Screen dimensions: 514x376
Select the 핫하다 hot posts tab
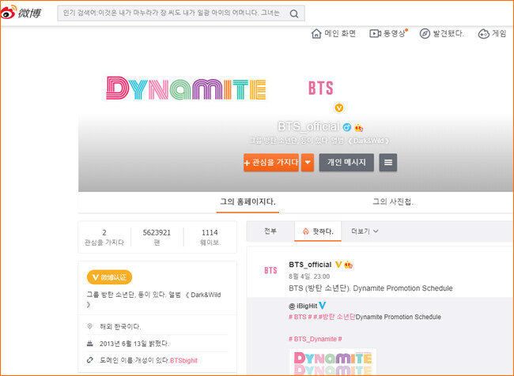[x=318, y=231]
